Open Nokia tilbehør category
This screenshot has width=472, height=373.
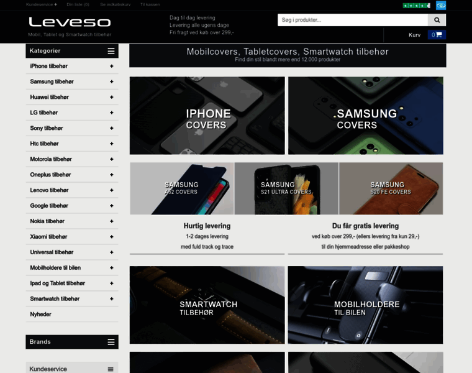(47, 221)
